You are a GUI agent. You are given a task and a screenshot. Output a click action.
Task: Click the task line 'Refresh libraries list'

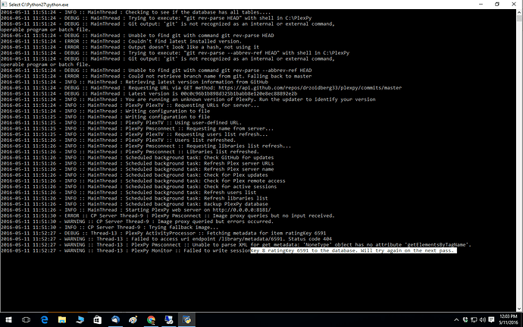(x=134, y=199)
